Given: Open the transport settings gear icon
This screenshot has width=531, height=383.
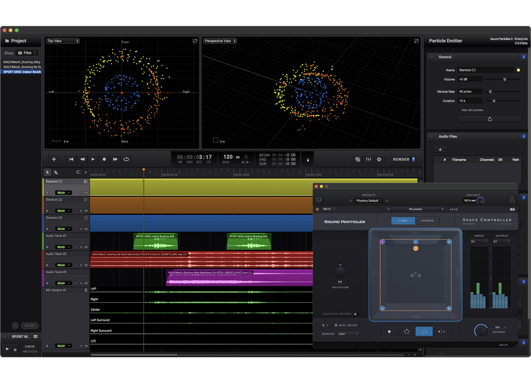Looking at the screenshot, I should pyautogui.click(x=379, y=159).
